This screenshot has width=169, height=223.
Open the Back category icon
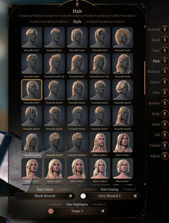point(165,124)
